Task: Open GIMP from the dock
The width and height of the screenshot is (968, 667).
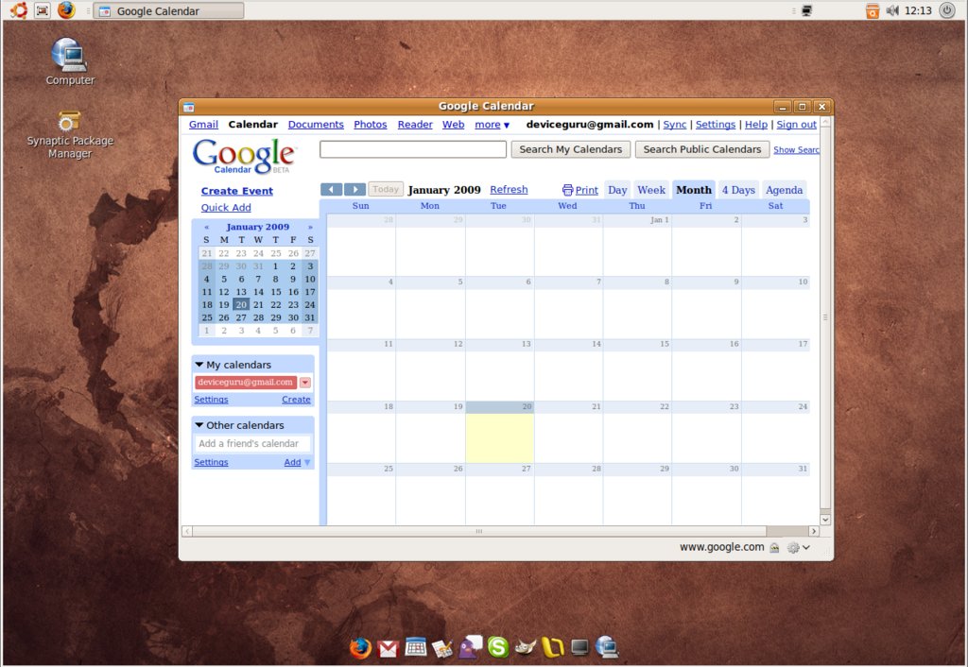Action: (526, 646)
